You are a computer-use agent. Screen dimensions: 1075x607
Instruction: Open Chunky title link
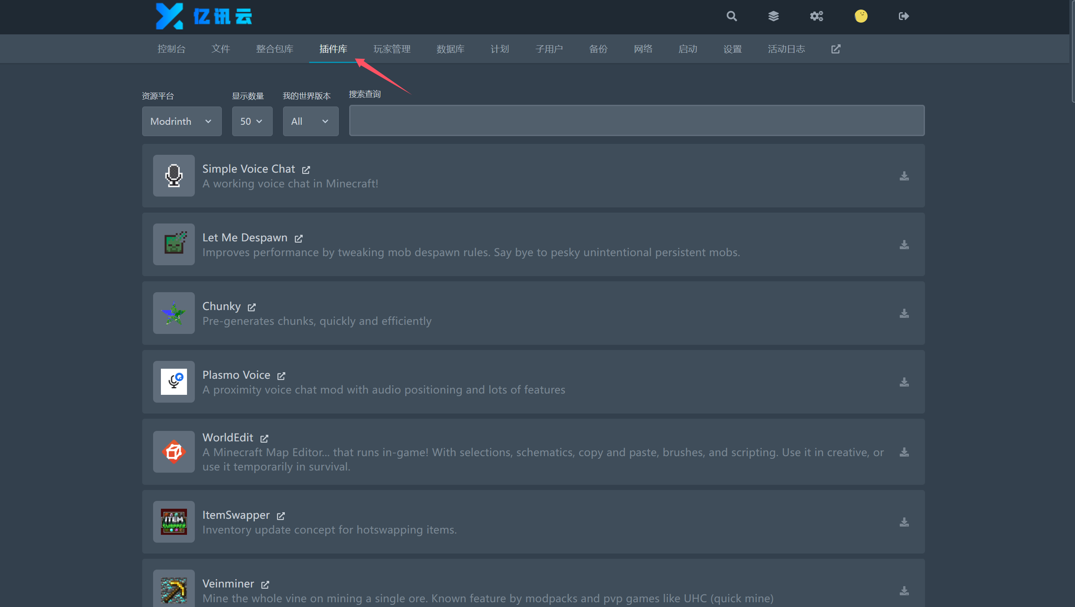click(x=221, y=306)
